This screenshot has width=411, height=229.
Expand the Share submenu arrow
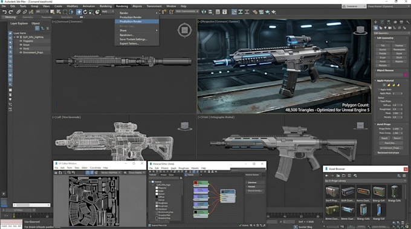point(157,30)
